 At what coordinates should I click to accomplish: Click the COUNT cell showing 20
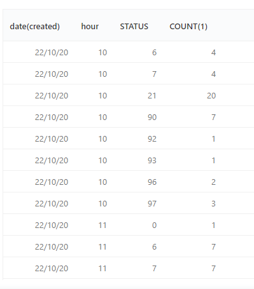click(211, 96)
